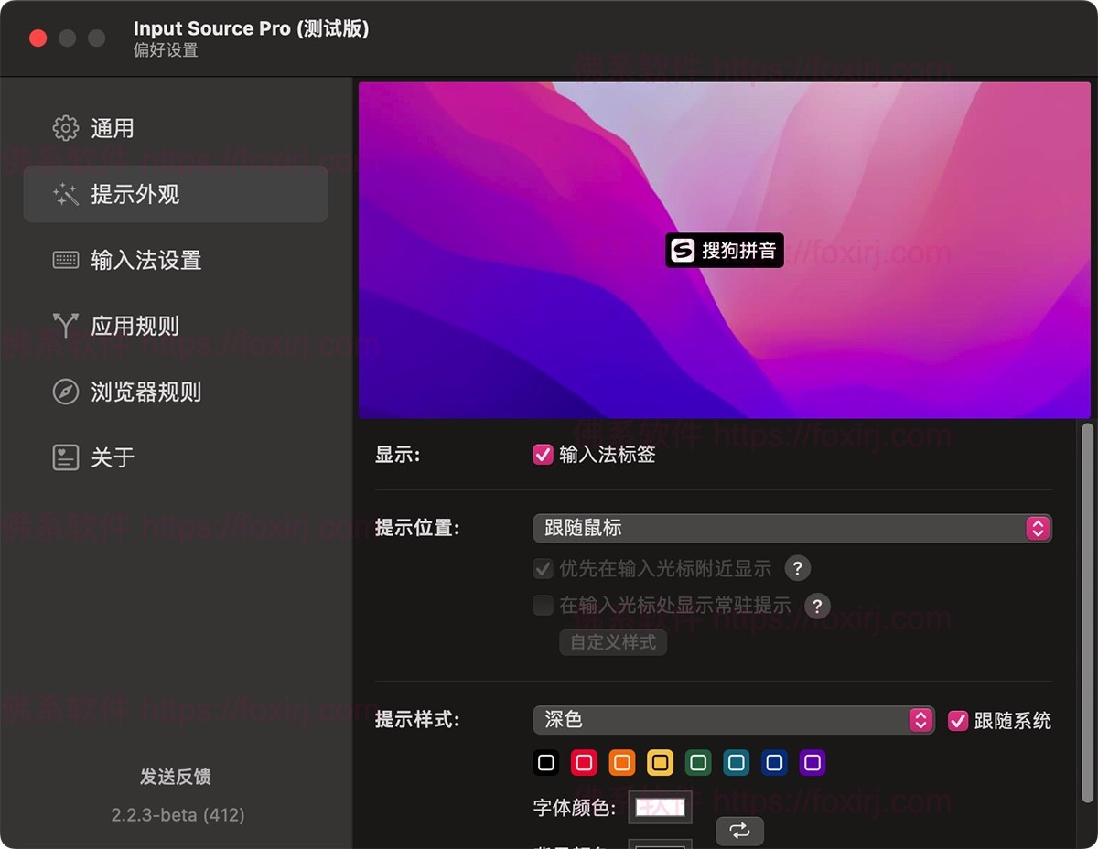Open the 提示位置 dropdown showing 跟随鼠标

click(791, 528)
